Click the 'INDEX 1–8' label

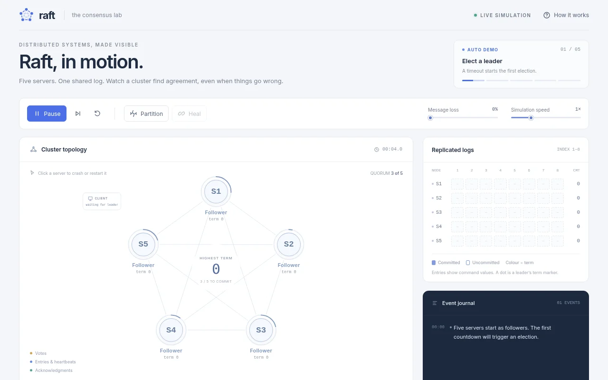pos(568,150)
